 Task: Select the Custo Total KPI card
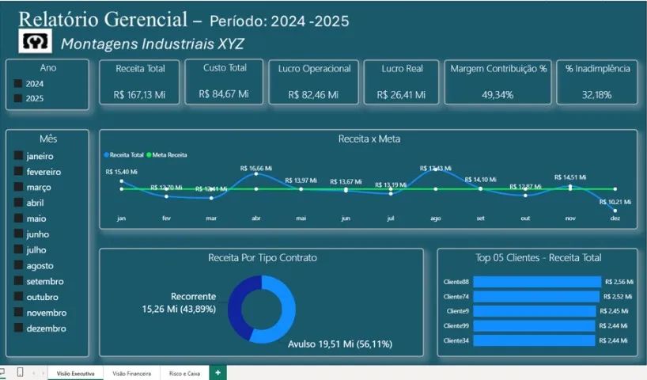coord(224,82)
